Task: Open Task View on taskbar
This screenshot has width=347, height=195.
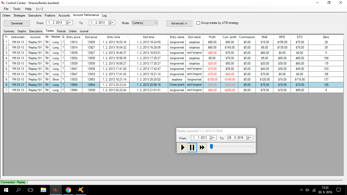Action: (x=30, y=190)
